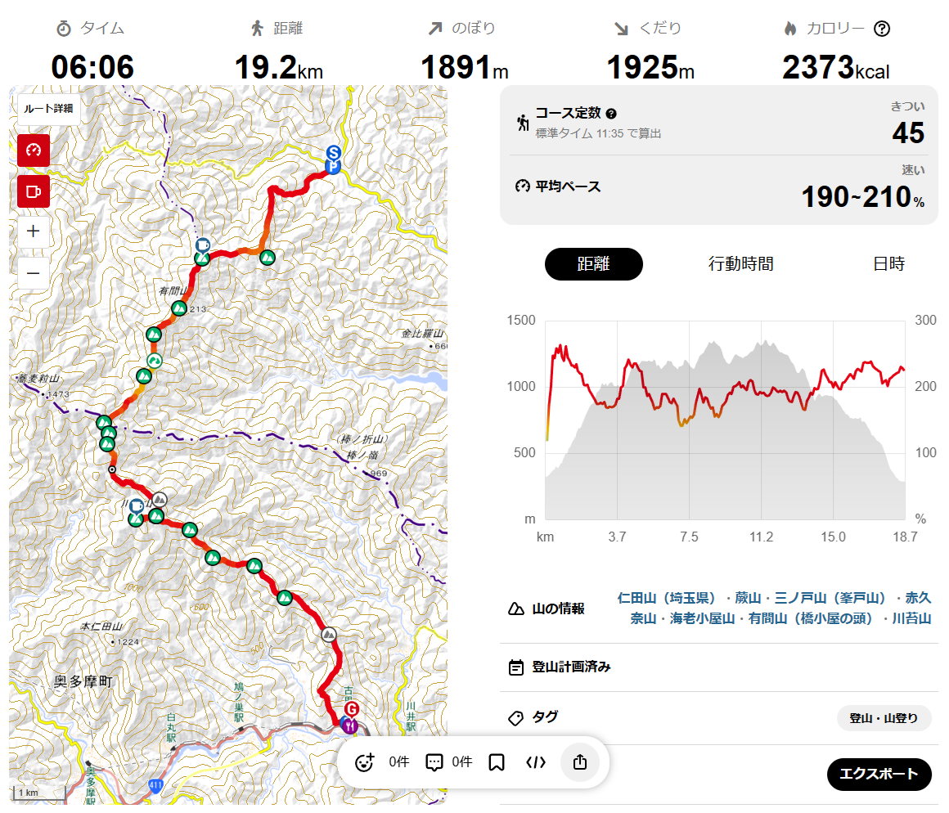Switch chart to the 日時 tab
Image resolution: width=949 pixels, height=813 pixels.
coord(888,264)
